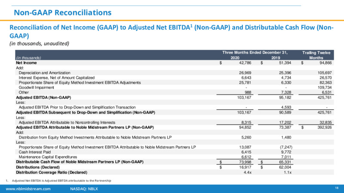Select the Cash Interest Paid row label
The height and width of the screenshot is (193, 344).
[x=35, y=152]
